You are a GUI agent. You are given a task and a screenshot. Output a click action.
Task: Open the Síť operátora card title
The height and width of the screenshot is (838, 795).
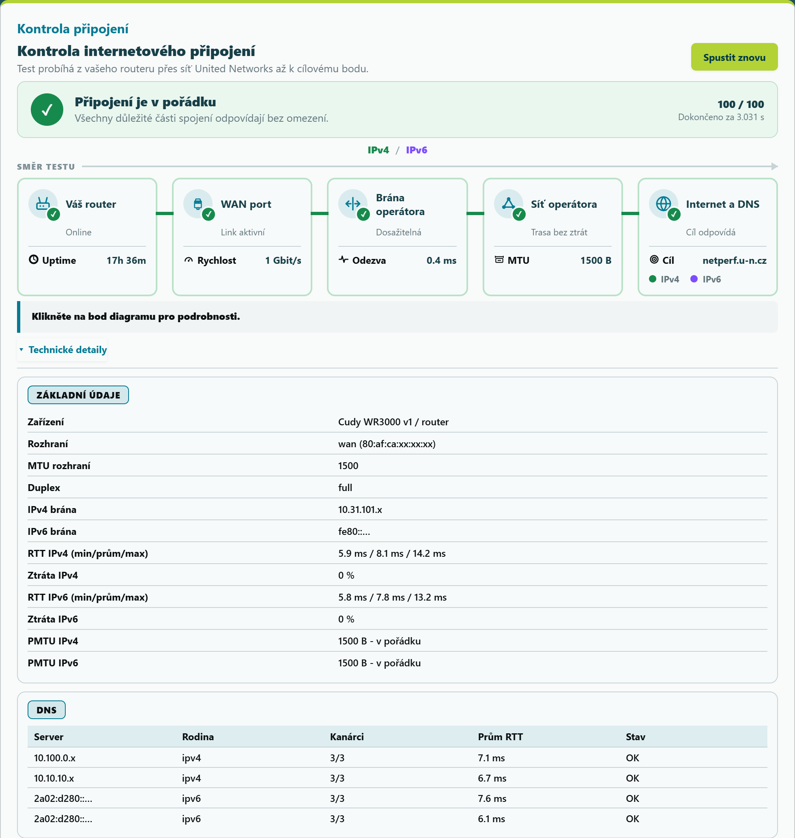pyautogui.click(x=564, y=204)
